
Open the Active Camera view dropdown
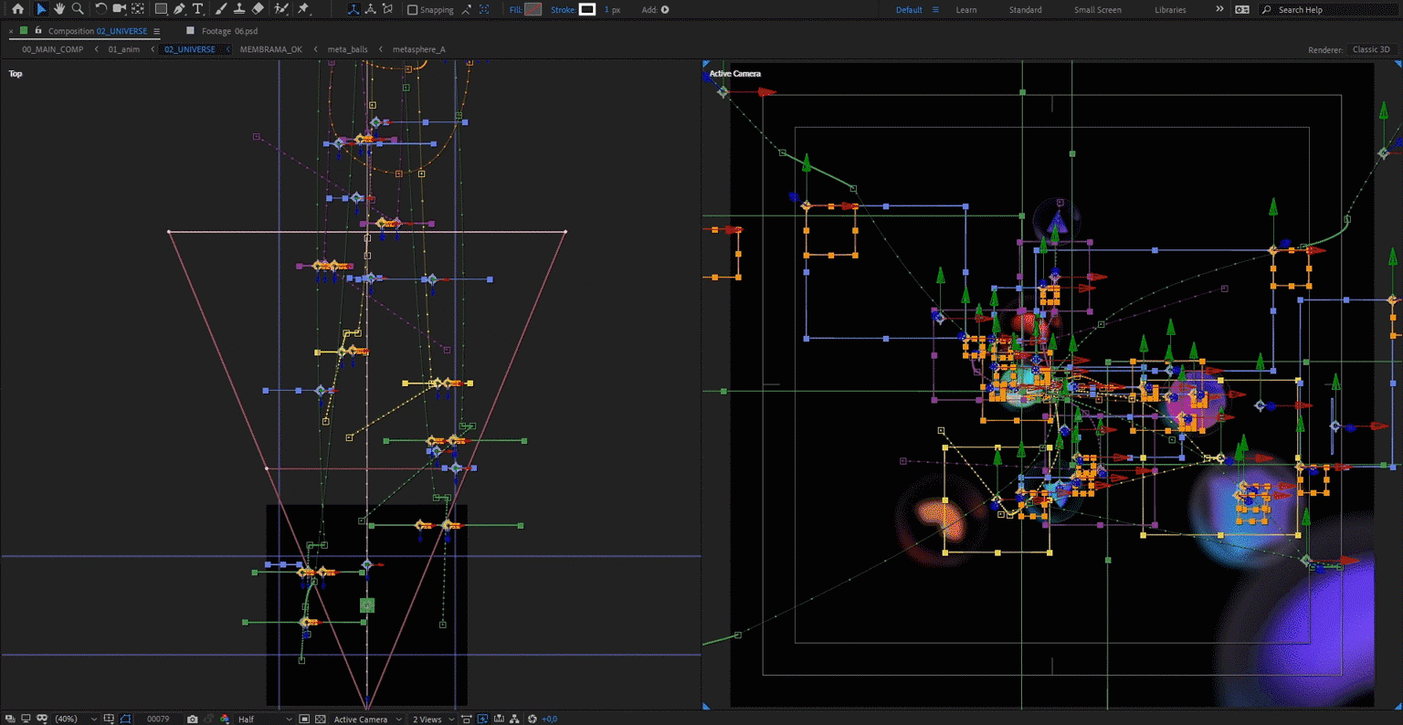pyautogui.click(x=367, y=719)
